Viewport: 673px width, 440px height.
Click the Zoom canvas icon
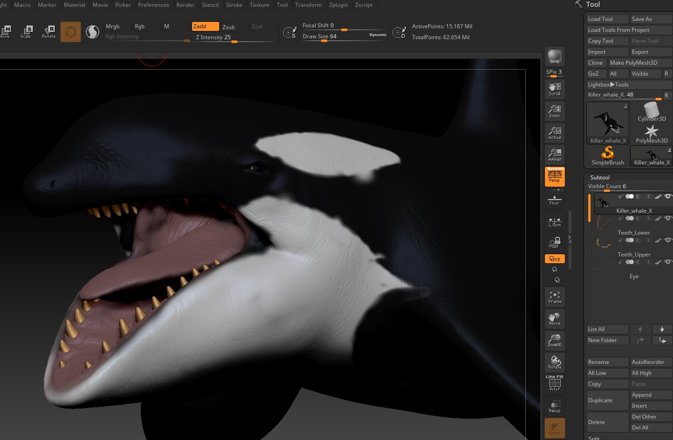point(554,111)
